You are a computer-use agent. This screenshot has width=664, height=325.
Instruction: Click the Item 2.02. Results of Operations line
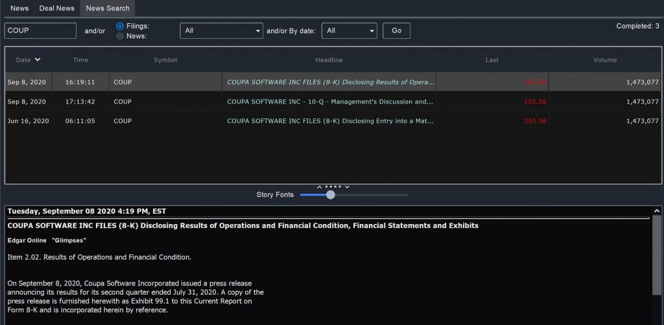click(99, 257)
